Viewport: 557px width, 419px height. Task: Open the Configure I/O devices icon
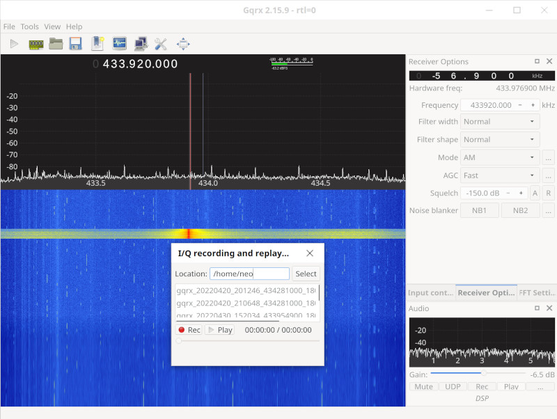point(36,43)
